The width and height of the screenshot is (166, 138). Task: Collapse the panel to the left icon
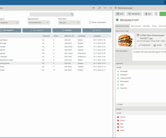94,8
